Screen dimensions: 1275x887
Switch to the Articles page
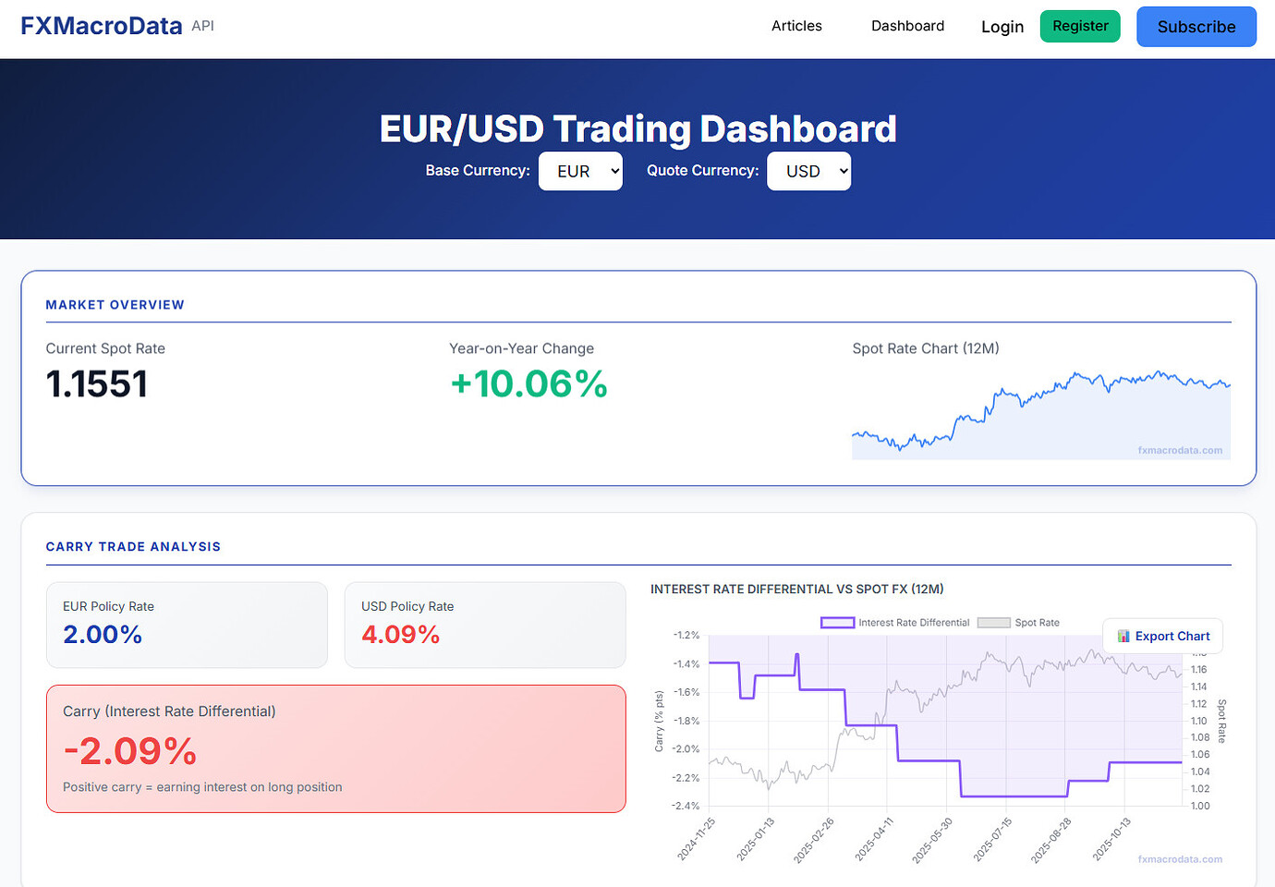coord(795,26)
